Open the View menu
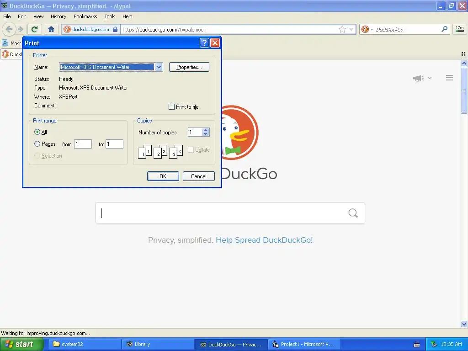 (38, 16)
